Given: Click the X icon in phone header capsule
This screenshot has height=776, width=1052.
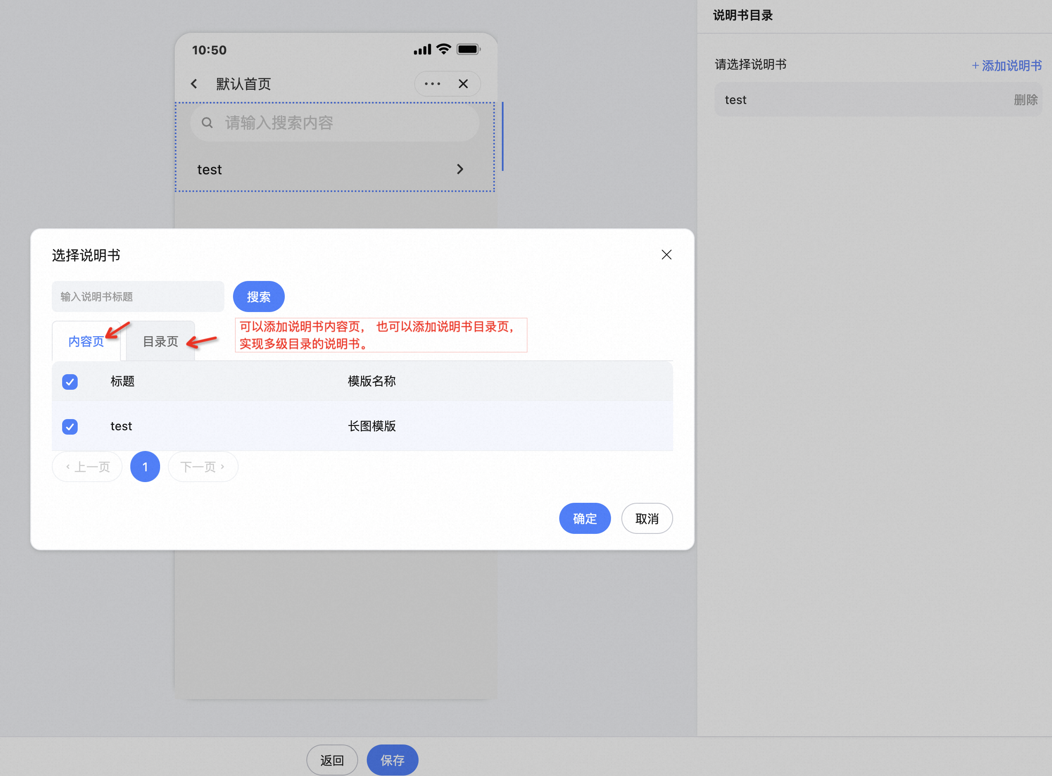Looking at the screenshot, I should (x=463, y=84).
